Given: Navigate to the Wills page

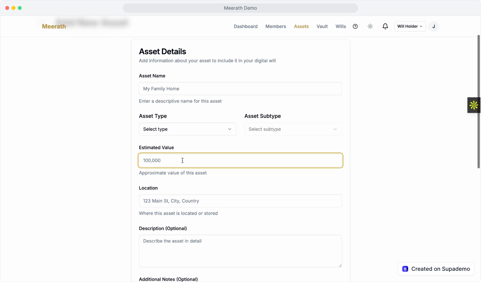Looking at the screenshot, I should [341, 26].
